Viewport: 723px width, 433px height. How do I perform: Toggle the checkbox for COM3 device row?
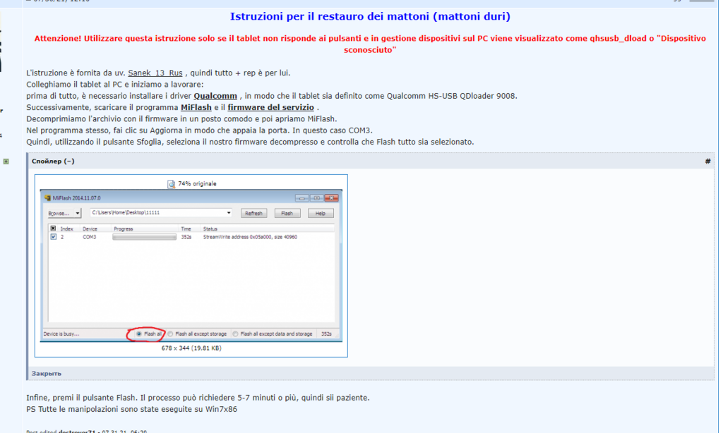pos(54,237)
